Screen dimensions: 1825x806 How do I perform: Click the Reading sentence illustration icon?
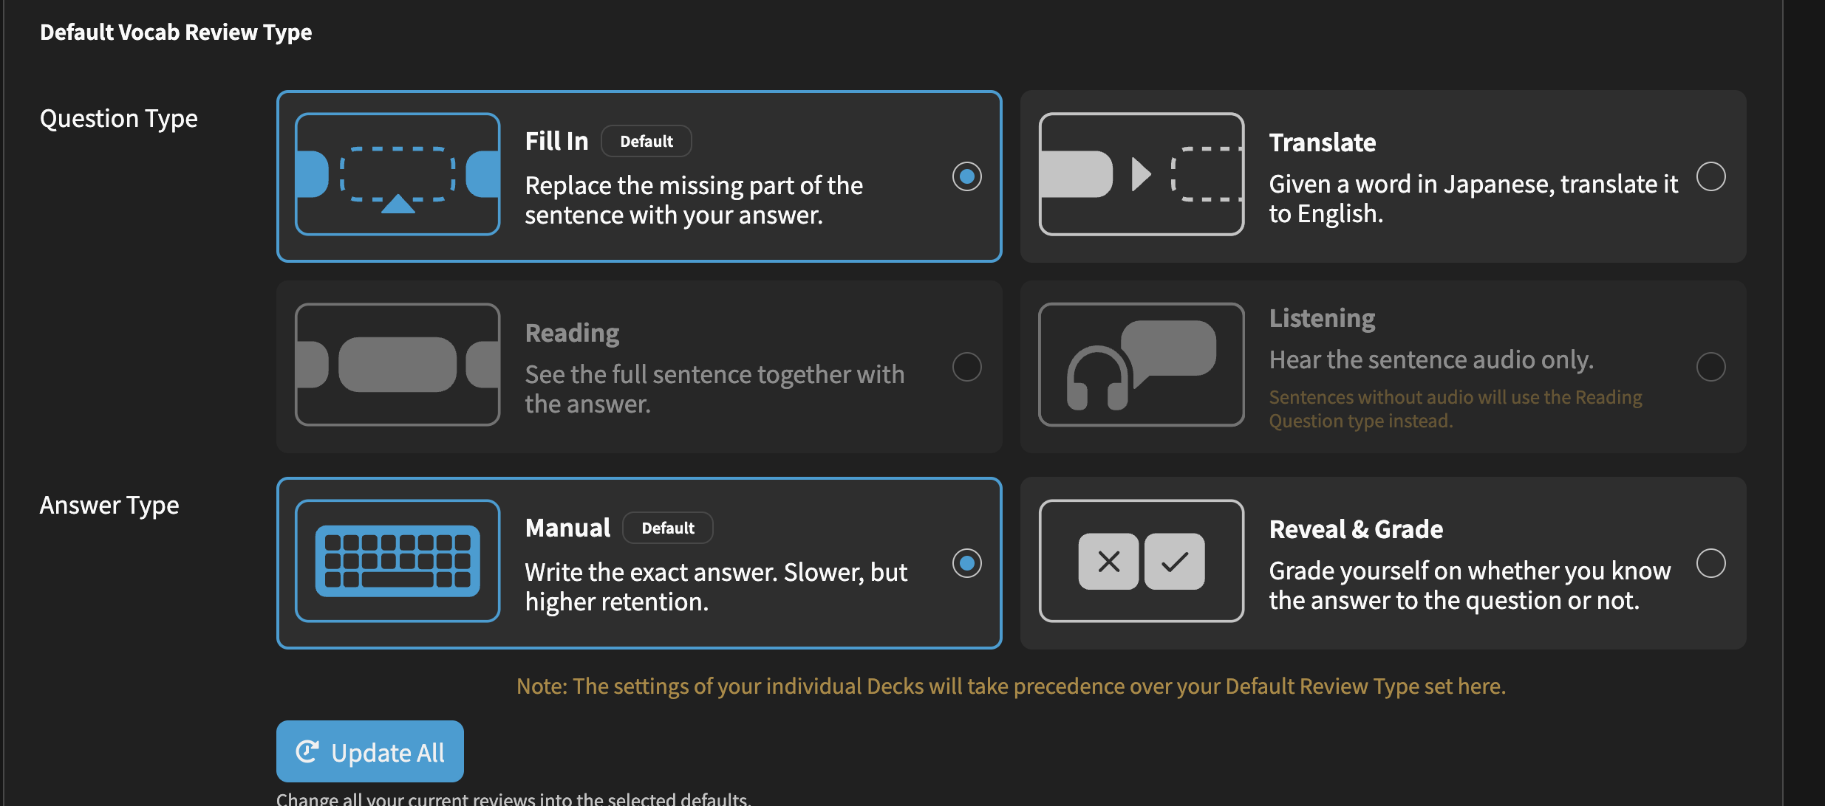tap(398, 365)
